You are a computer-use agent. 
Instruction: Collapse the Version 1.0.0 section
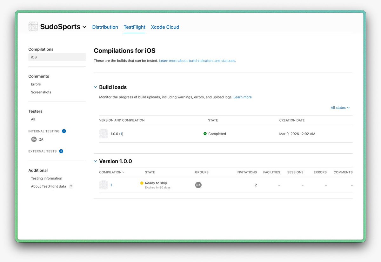point(96,161)
